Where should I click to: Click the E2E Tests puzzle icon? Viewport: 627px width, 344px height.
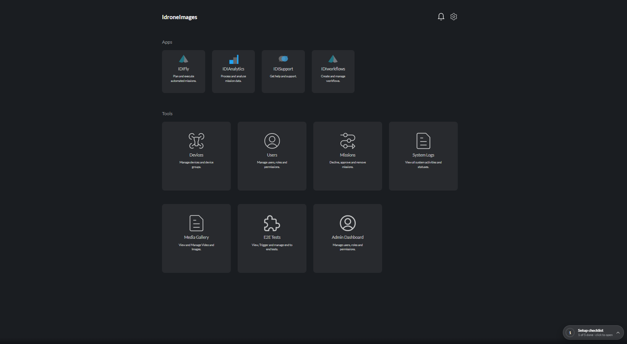tap(272, 223)
